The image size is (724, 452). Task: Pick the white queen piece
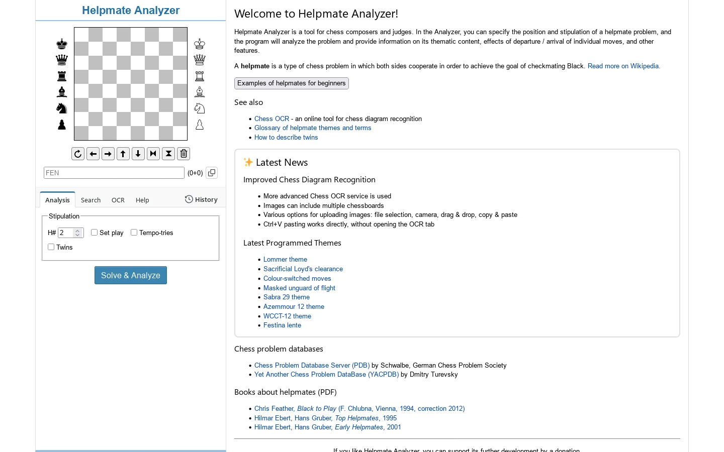[200, 60]
